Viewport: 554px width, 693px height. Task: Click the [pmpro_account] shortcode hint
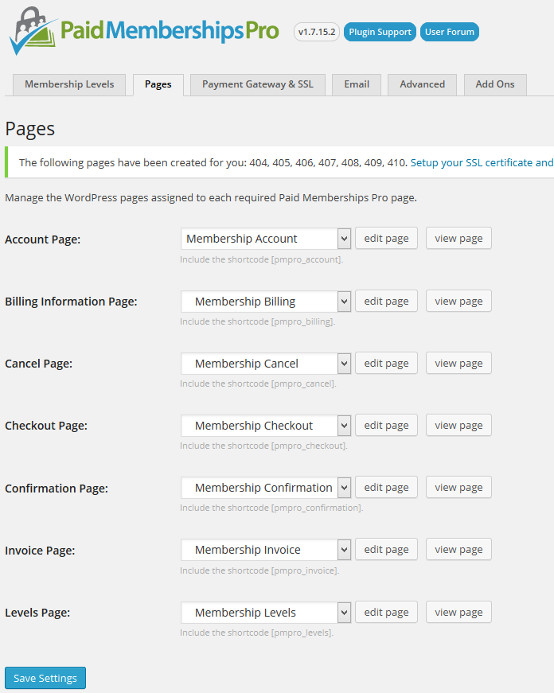pyautogui.click(x=261, y=260)
